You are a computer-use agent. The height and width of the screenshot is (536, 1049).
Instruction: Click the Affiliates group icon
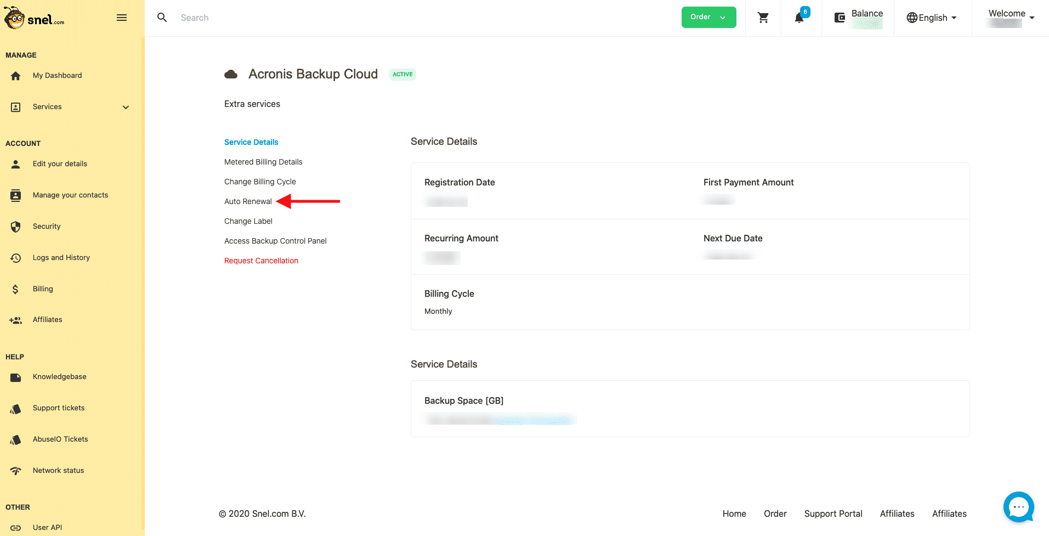[15, 320]
